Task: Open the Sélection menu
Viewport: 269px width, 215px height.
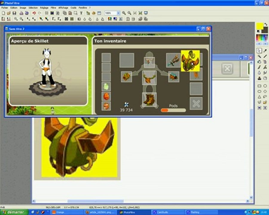Action: pyautogui.click(x=33, y=8)
